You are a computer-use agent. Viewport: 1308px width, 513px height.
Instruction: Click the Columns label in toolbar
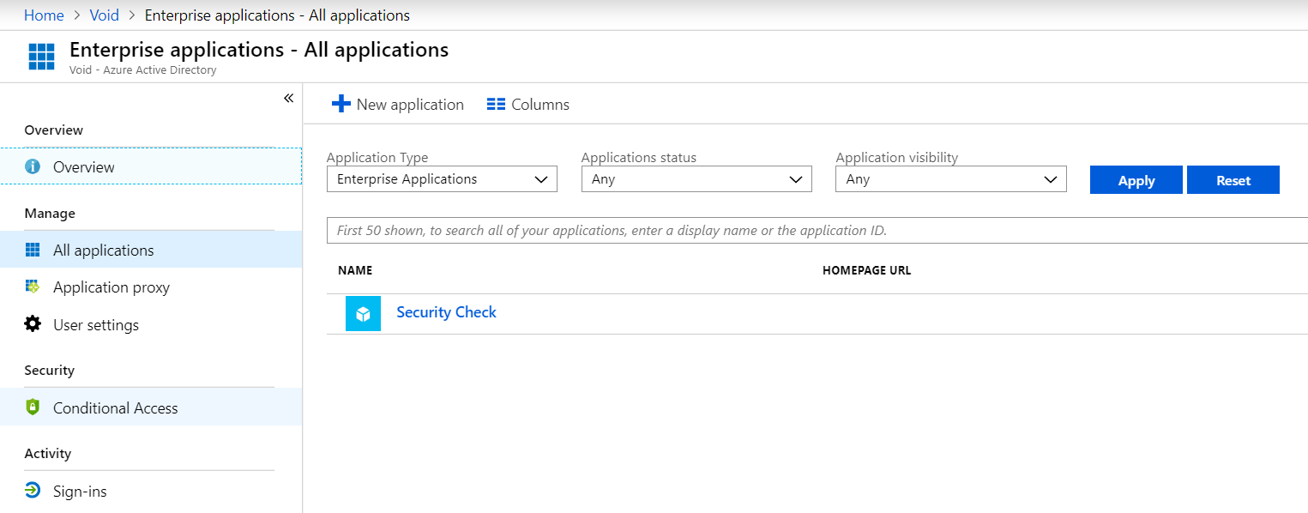(540, 104)
